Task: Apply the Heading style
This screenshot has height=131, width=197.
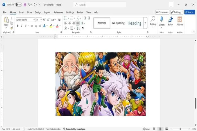Action: pyautogui.click(x=135, y=23)
